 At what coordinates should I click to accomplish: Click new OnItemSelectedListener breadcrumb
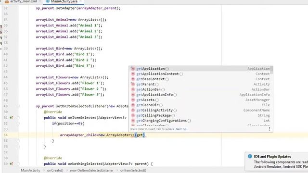[x=92, y=171]
